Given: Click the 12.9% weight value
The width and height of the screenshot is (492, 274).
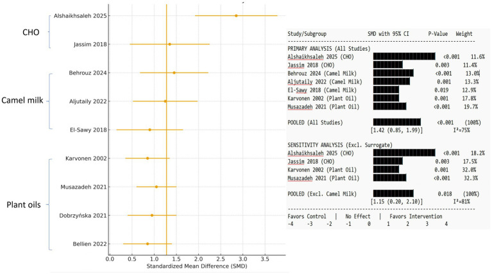Looking at the screenshot, I should (x=470, y=90).
